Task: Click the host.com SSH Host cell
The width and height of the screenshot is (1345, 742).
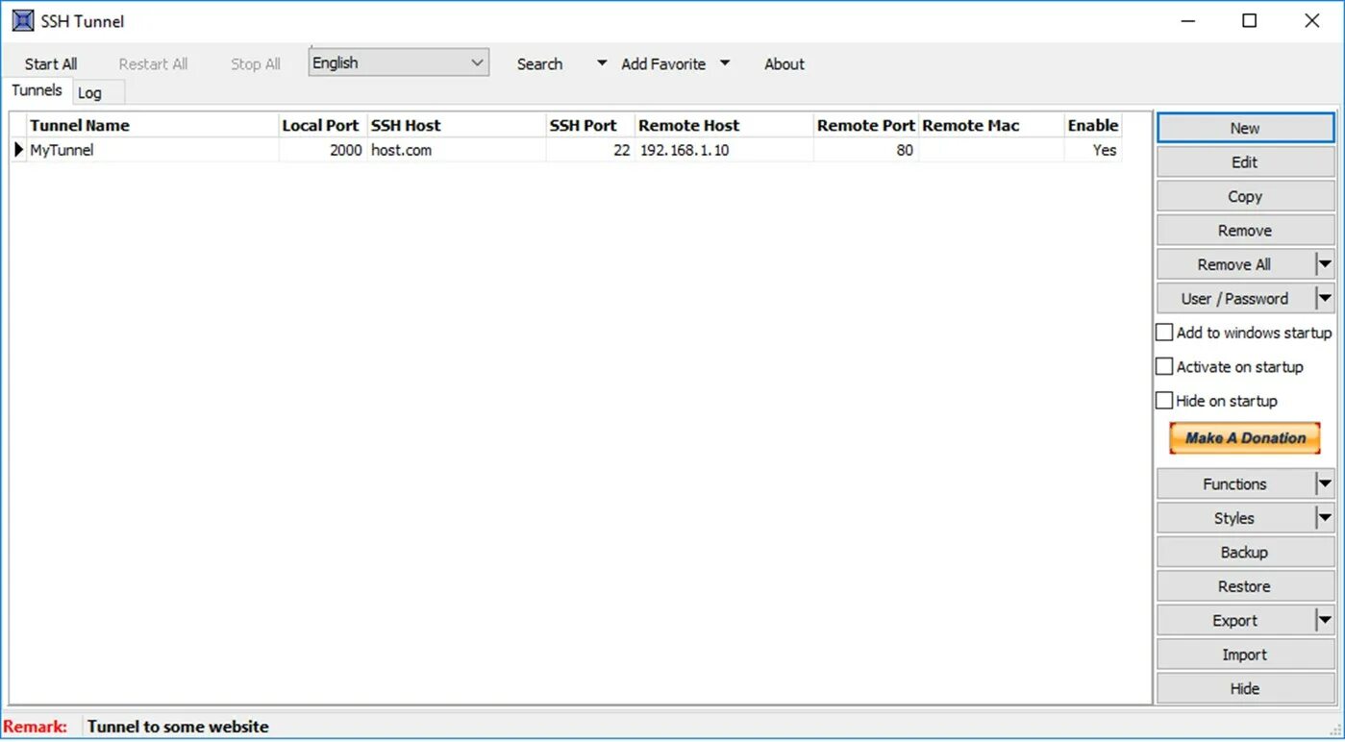Action: [x=457, y=150]
